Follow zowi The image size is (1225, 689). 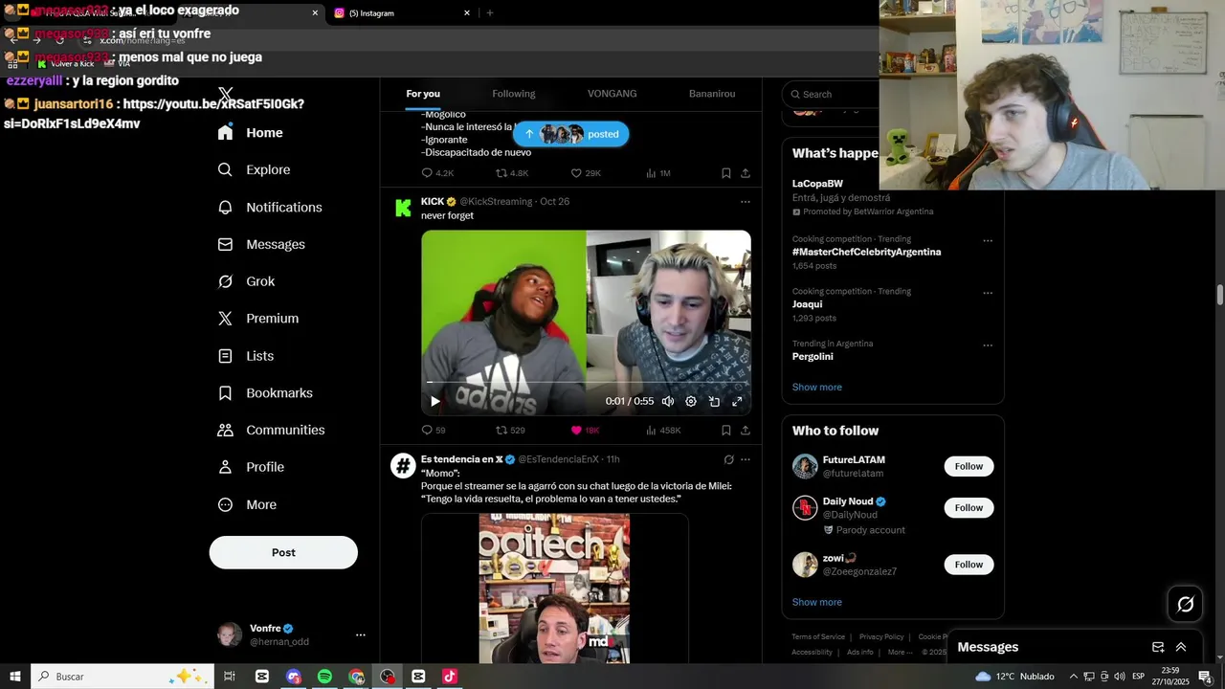tap(969, 565)
